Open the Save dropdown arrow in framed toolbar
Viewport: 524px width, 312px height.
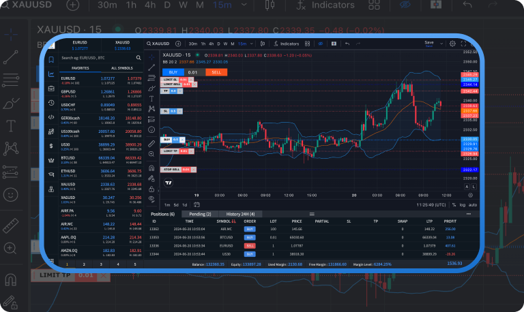pyautogui.click(x=441, y=44)
